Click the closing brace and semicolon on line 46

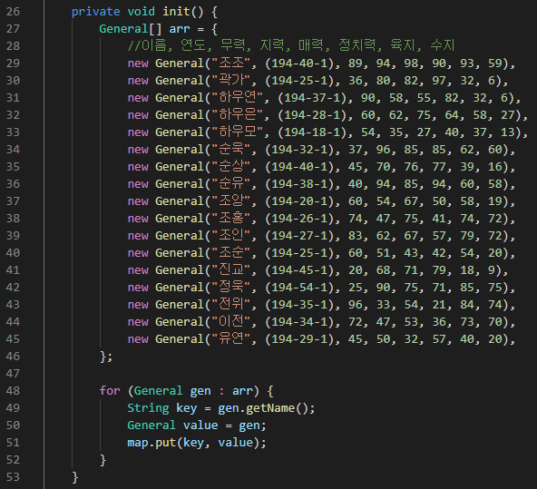[x=106, y=357]
